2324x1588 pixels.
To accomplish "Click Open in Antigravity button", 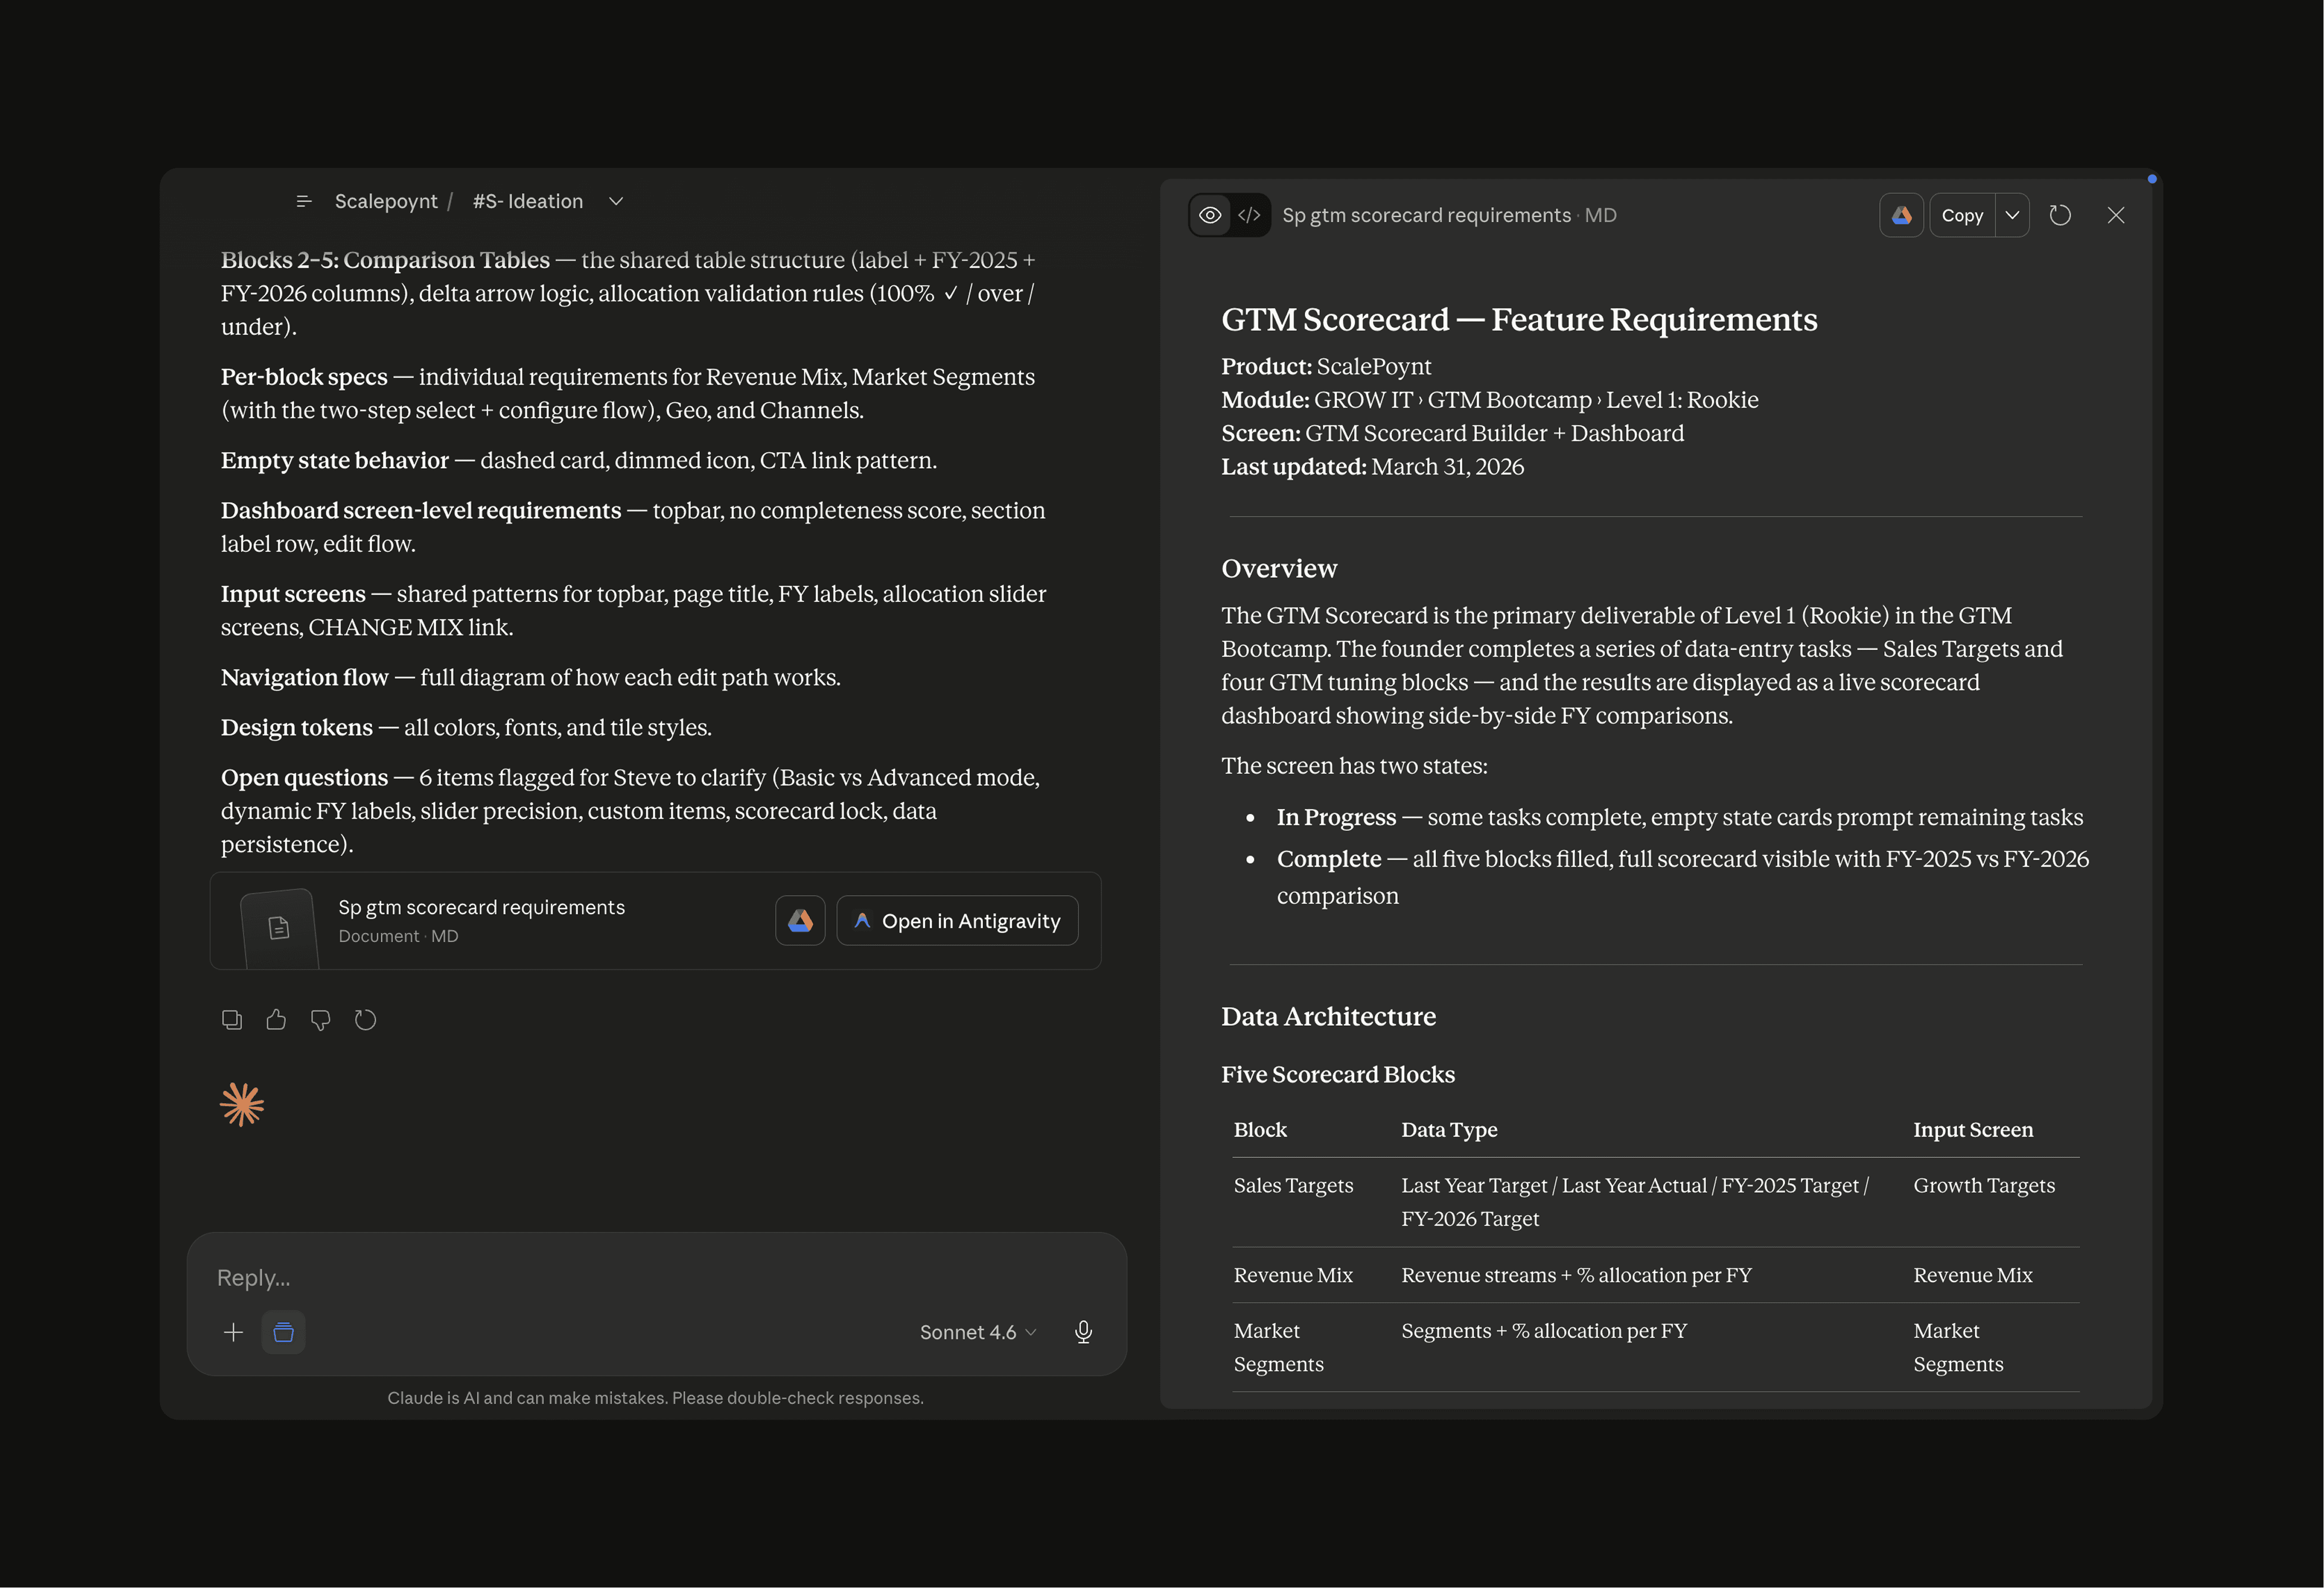I will tap(957, 920).
